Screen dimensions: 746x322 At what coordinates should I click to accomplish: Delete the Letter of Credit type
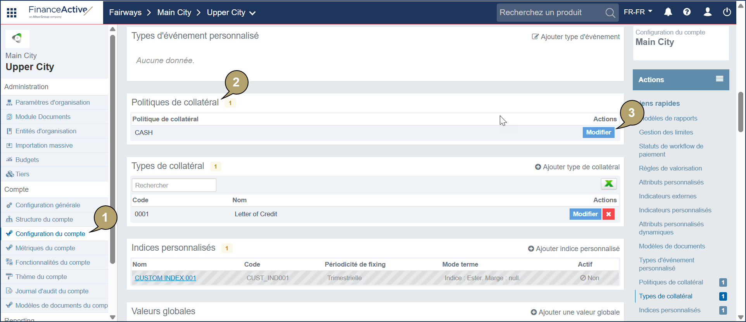pyautogui.click(x=608, y=214)
